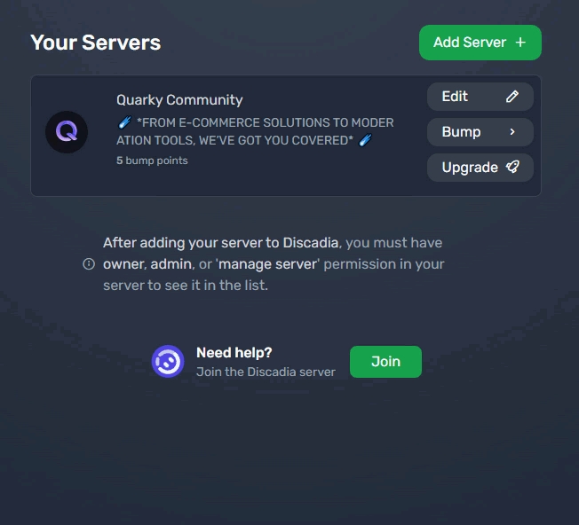Image resolution: width=579 pixels, height=525 pixels.
Task: Click the Your Servers heading
Action: tap(95, 43)
